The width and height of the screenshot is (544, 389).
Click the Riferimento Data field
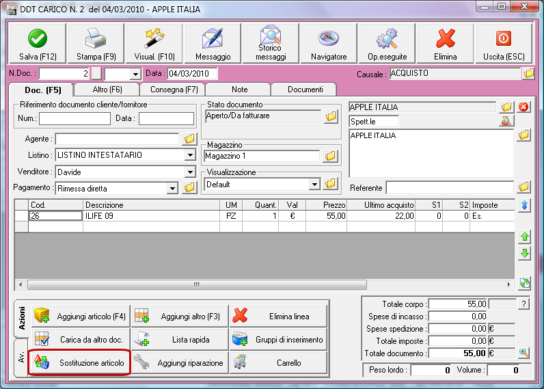point(166,118)
